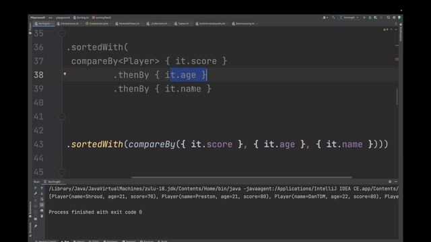Click 'sortedWith' on line 43

[97, 145]
